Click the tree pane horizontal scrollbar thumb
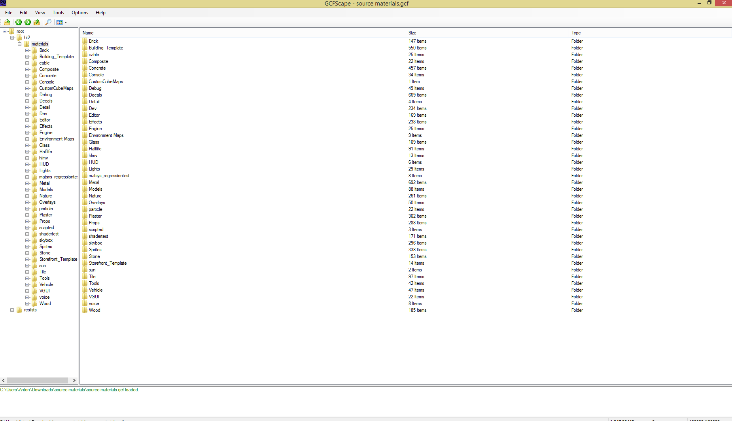Image resolution: width=732 pixels, height=421 pixels. pyautogui.click(x=37, y=380)
